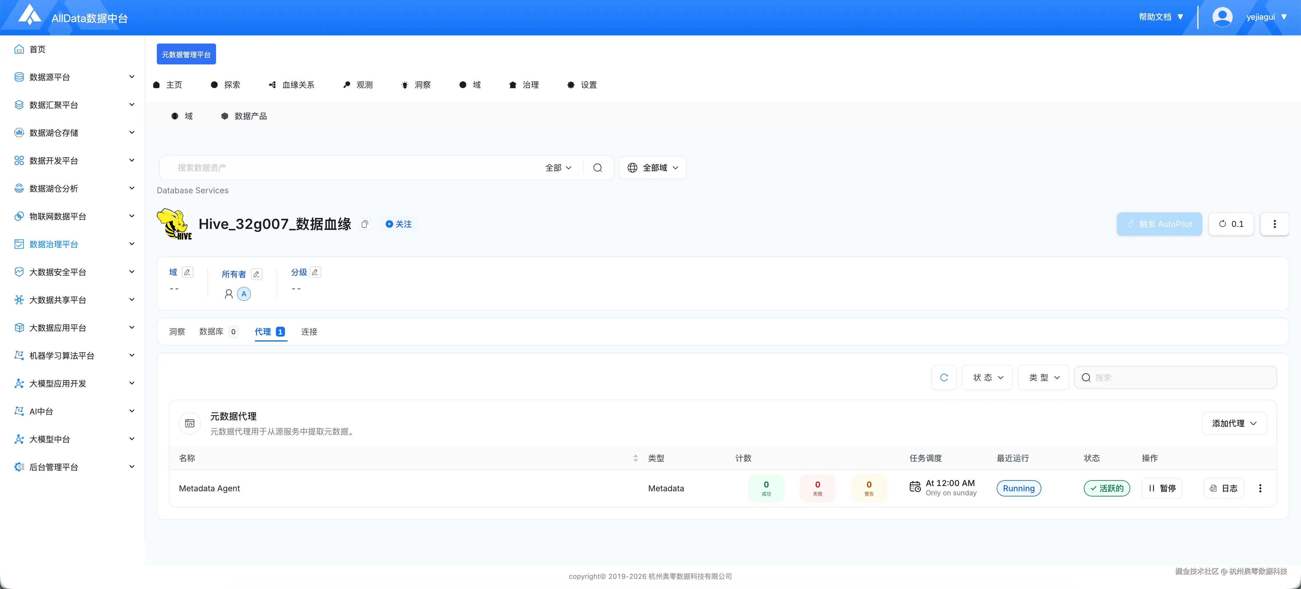The width and height of the screenshot is (1301, 589).
Task: Click the Running status badge
Action: [1018, 488]
